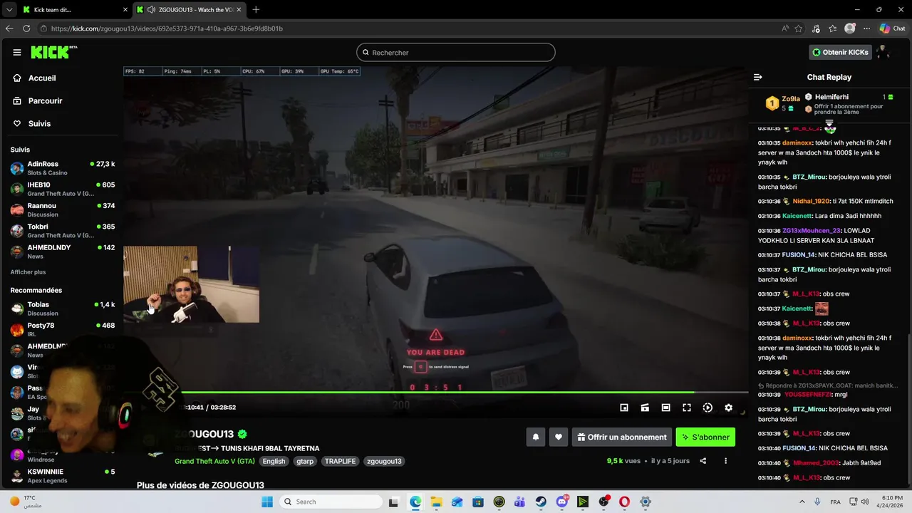
Task: Share the video via share icon
Action: [x=703, y=461]
